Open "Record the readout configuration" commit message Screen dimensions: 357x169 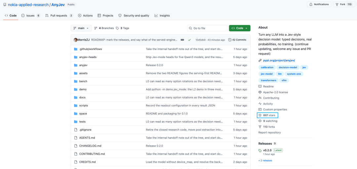point(180,106)
